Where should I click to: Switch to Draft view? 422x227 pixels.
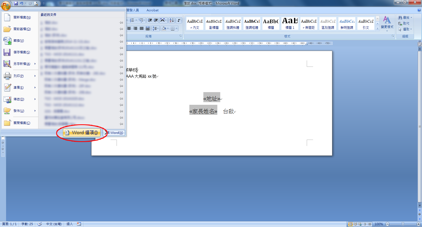click(370, 224)
